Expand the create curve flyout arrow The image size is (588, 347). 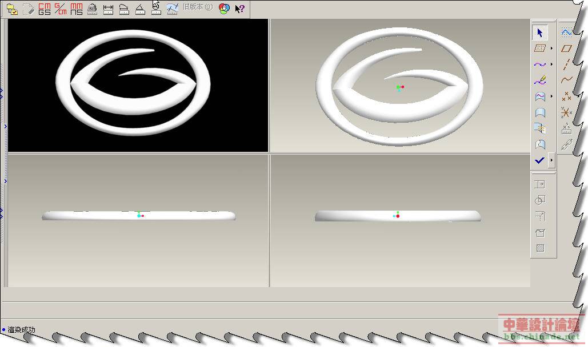pyautogui.click(x=551, y=64)
